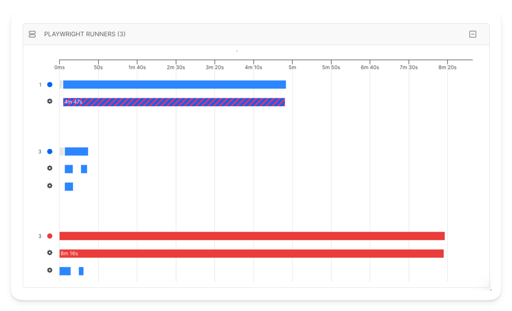Click the 50s axis label
Image resolution: width=512 pixels, height=311 pixels.
[x=98, y=67]
